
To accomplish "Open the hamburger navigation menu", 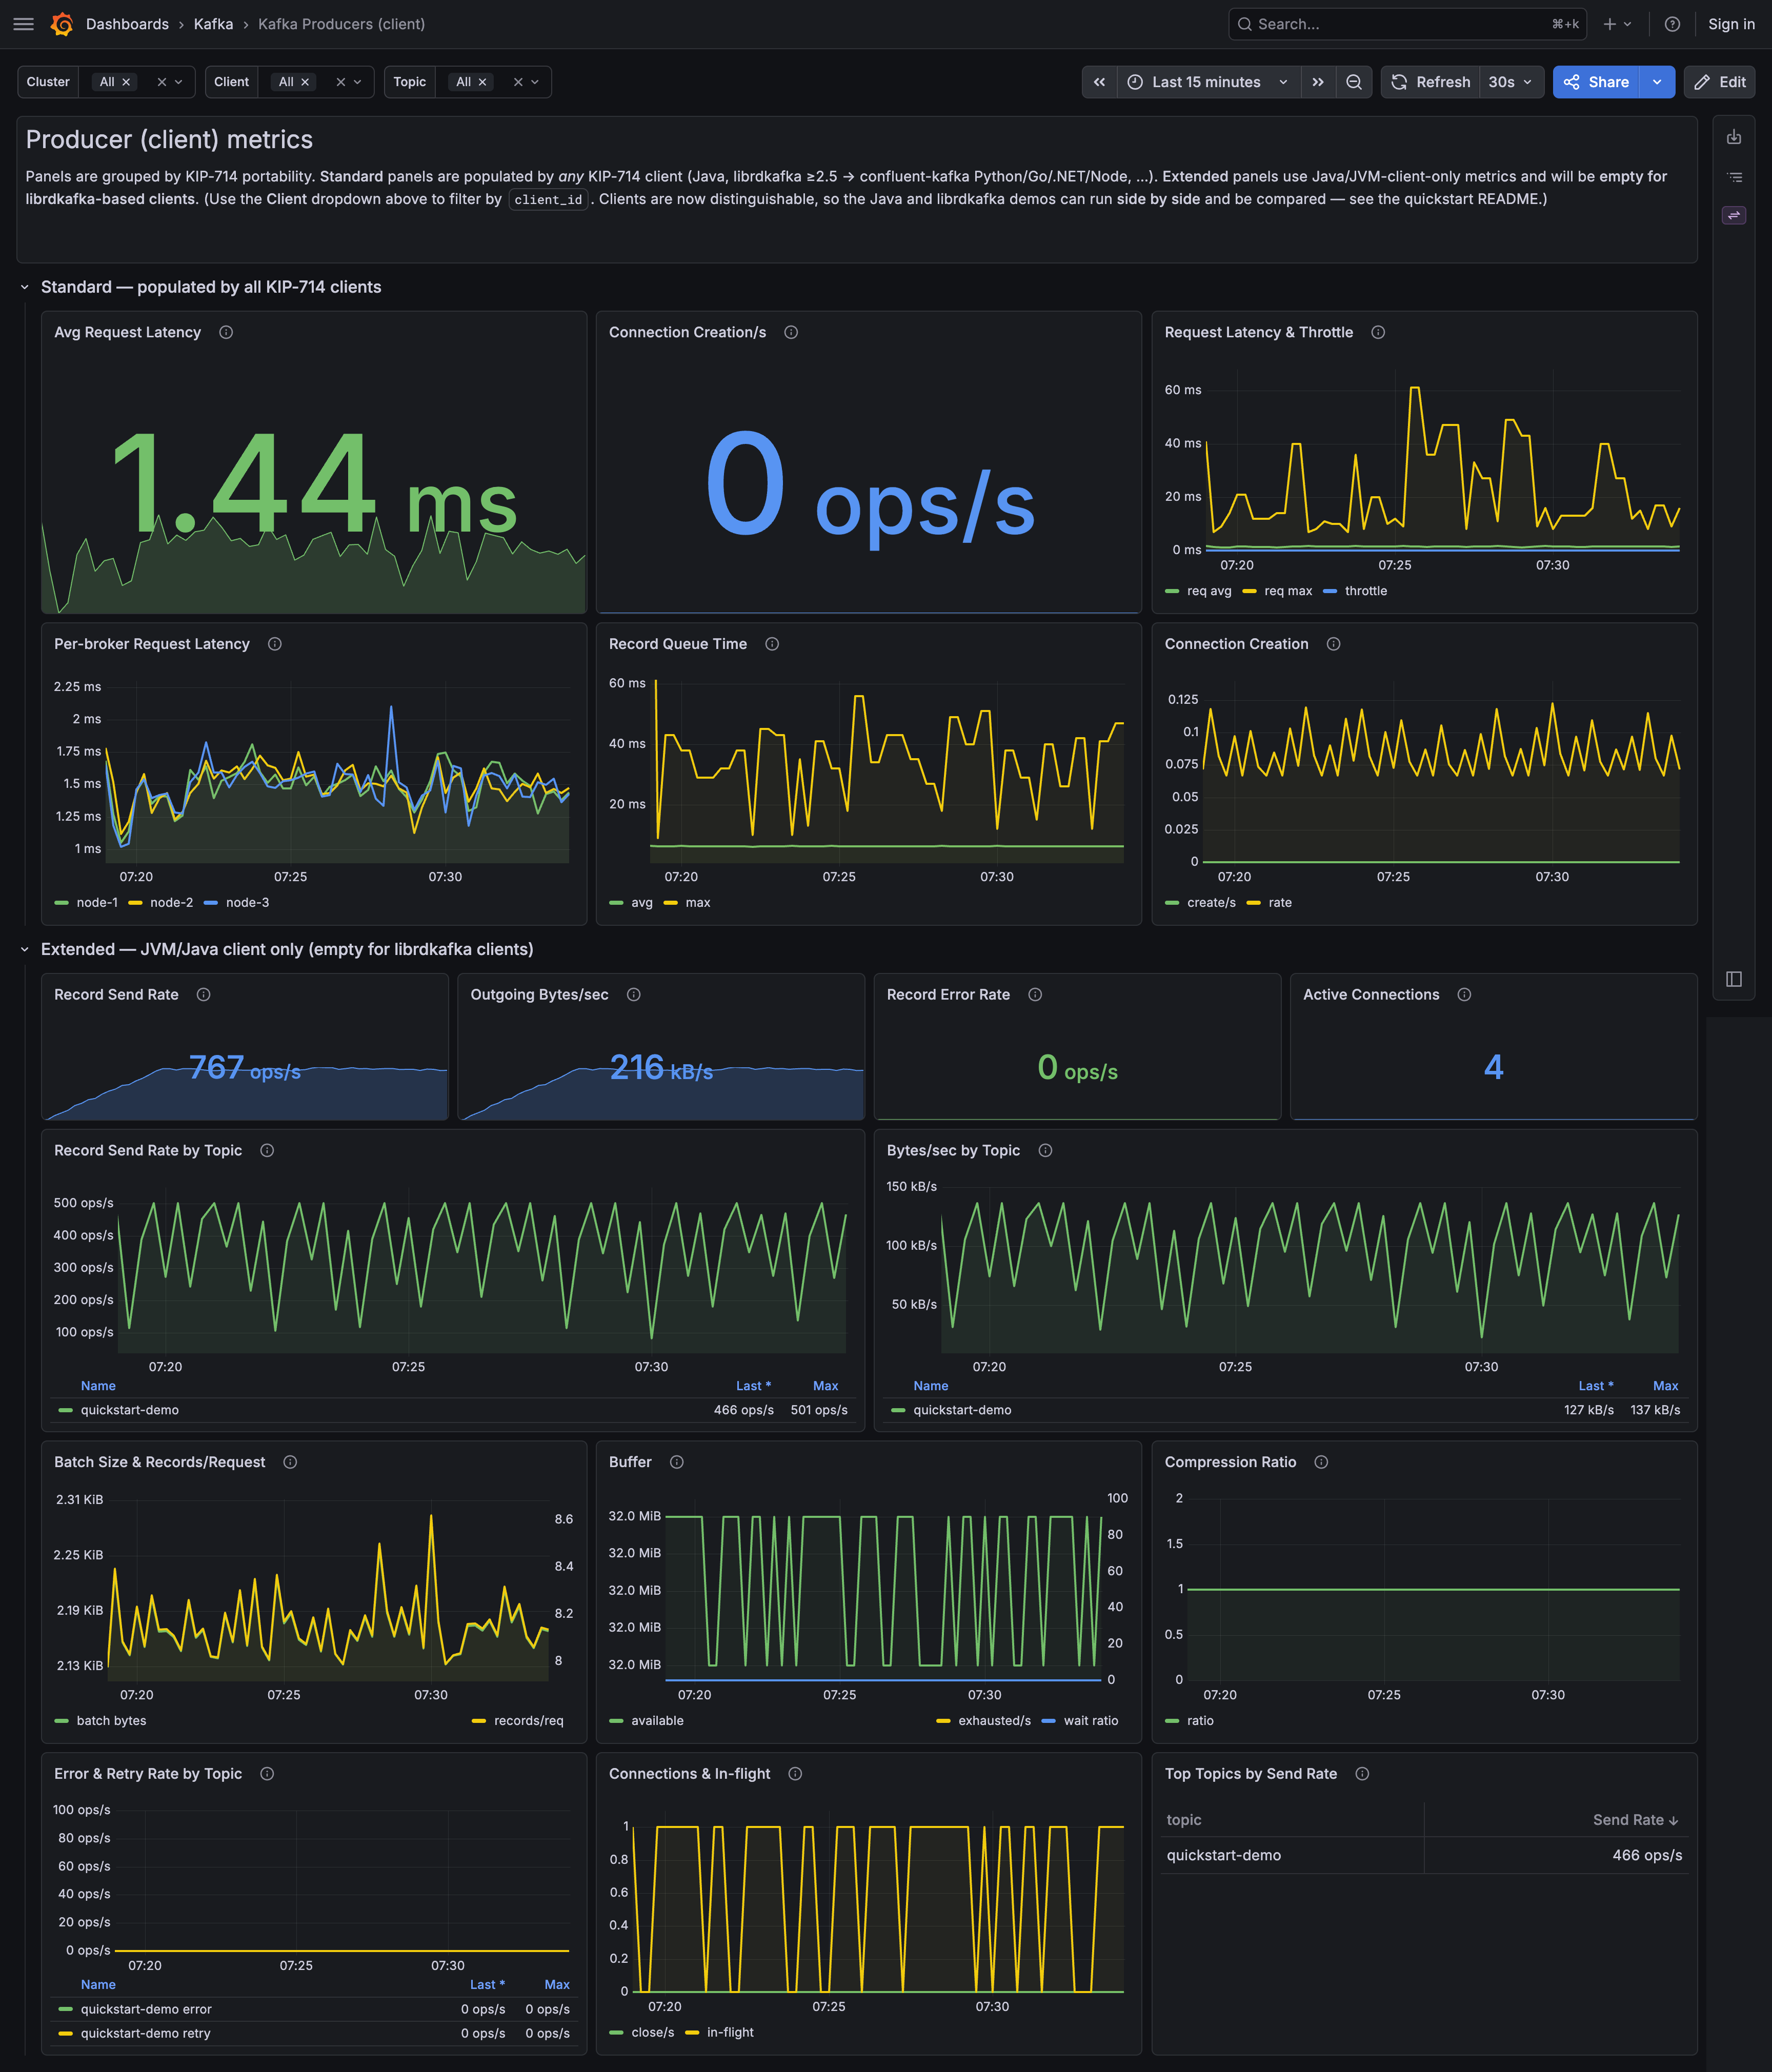I will pos(23,24).
